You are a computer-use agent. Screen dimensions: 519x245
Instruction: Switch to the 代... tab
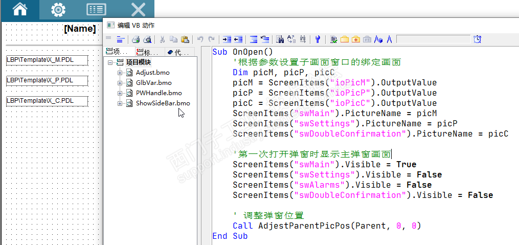[178, 52]
